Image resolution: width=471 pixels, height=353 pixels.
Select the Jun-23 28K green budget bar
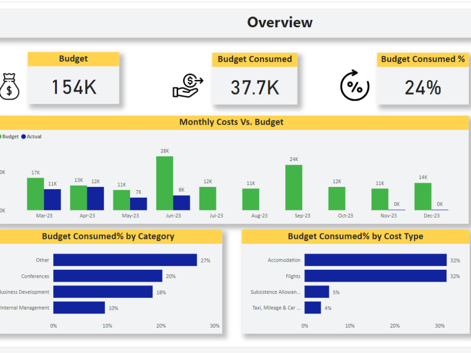pyautogui.click(x=164, y=183)
